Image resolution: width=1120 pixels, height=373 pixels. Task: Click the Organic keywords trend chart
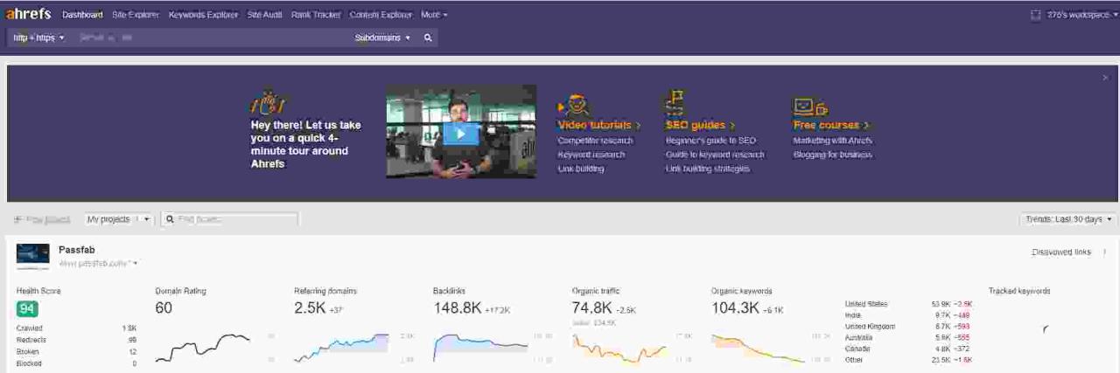(x=759, y=348)
